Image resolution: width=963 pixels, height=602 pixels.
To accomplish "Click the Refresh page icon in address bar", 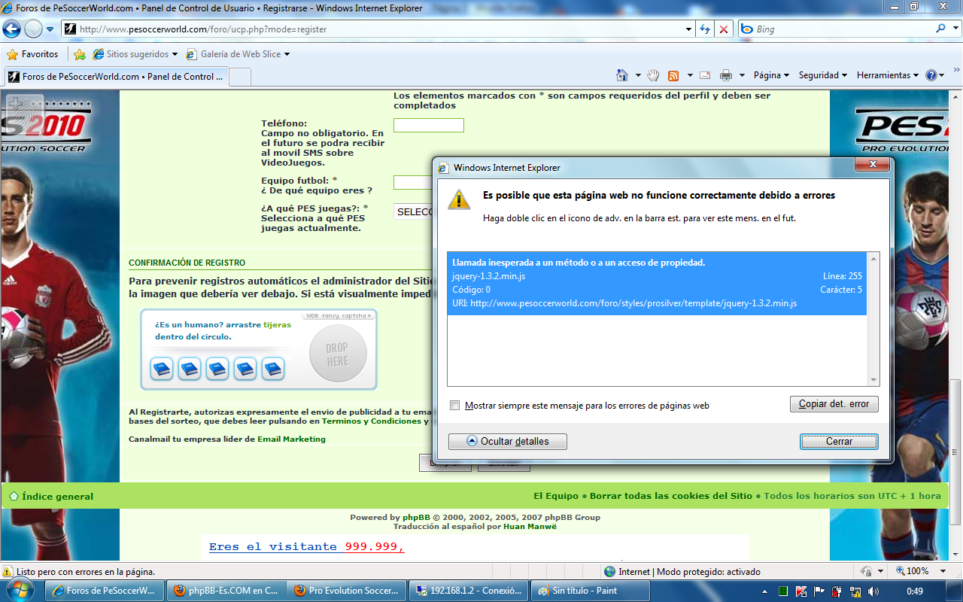I will click(705, 29).
